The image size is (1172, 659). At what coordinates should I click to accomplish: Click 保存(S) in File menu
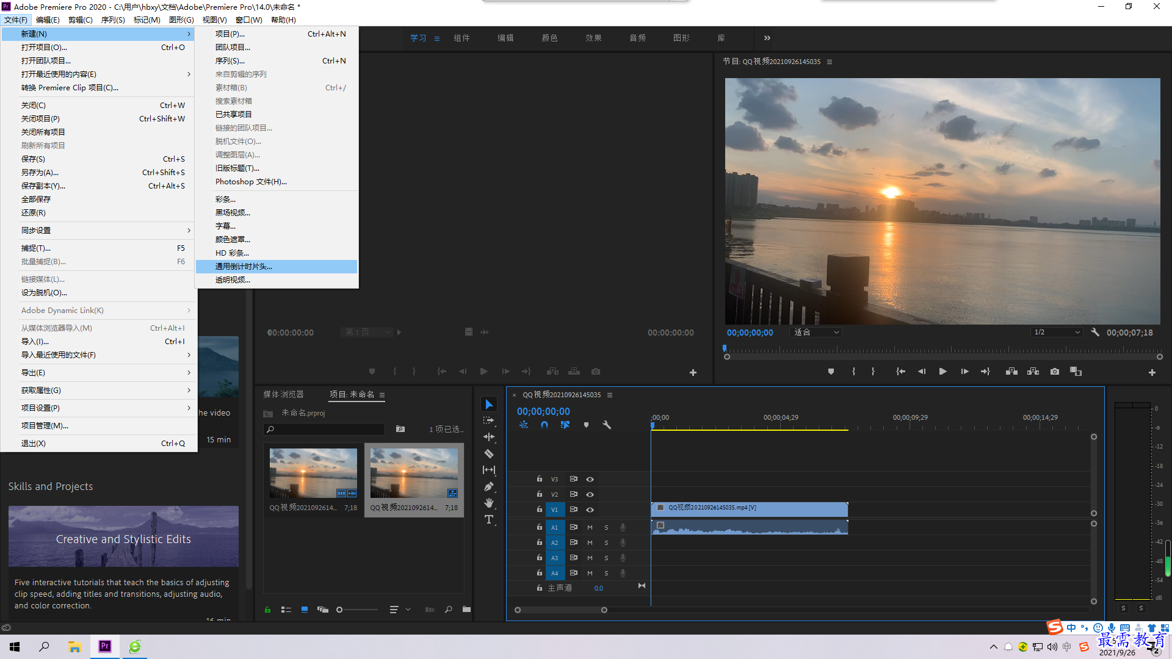(x=99, y=159)
